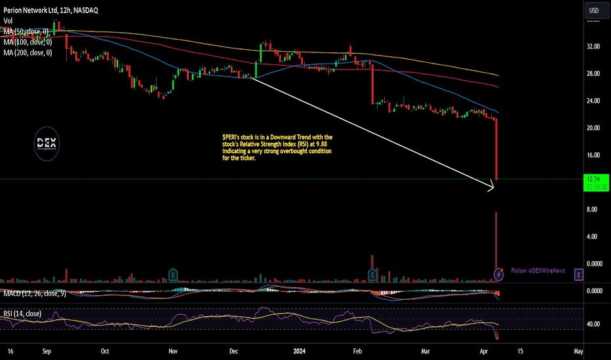Click the May date axis label

[578, 351]
